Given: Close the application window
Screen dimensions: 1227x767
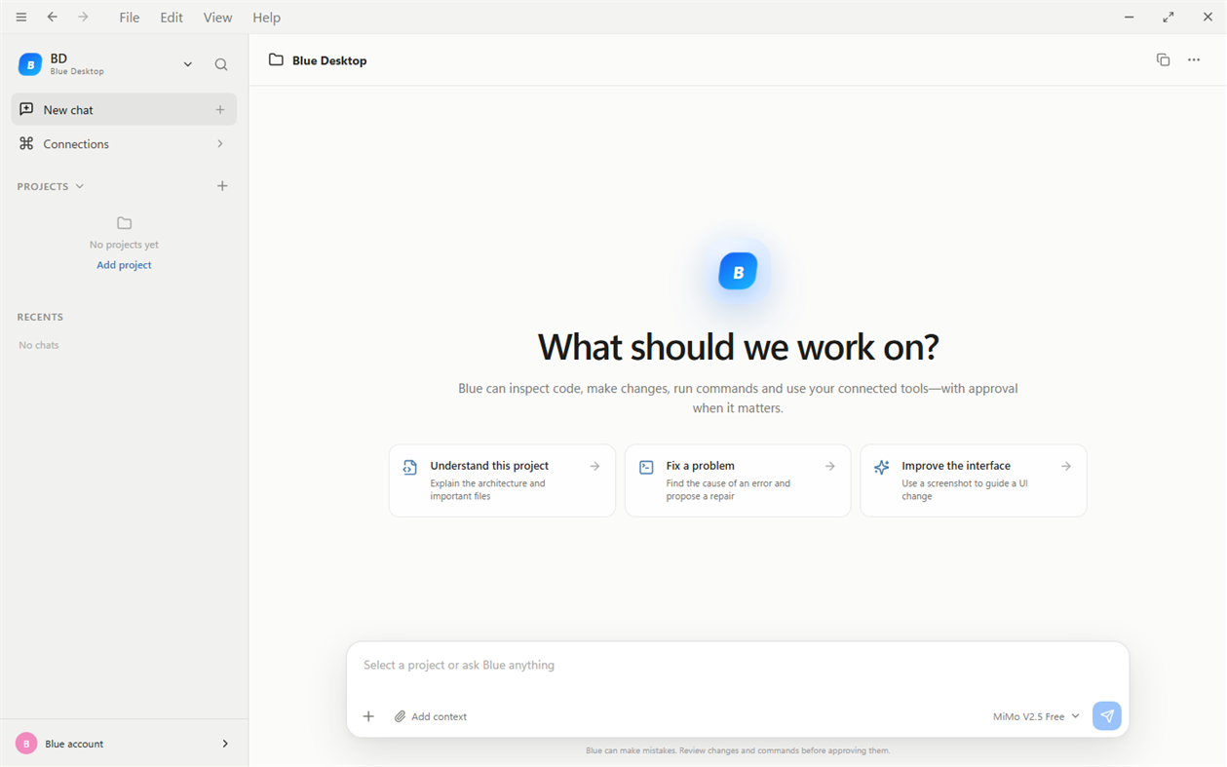Looking at the screenshot, I should [x=1208, y=17].
